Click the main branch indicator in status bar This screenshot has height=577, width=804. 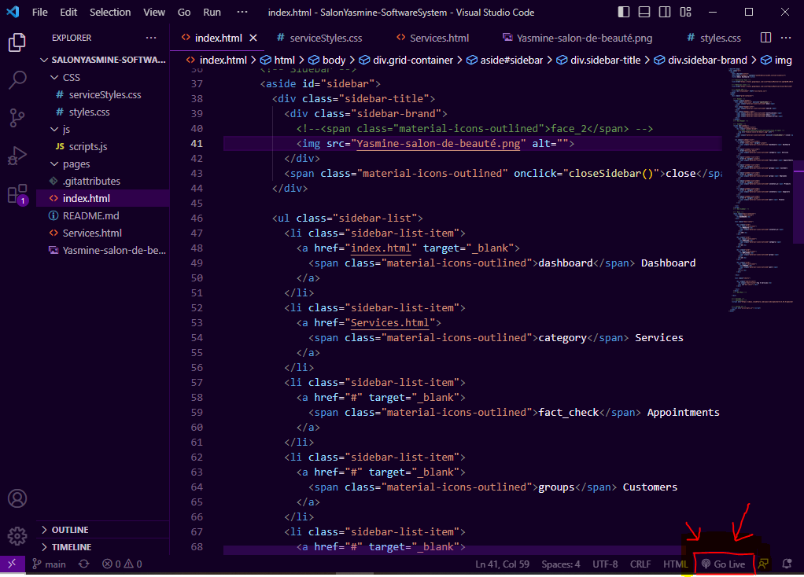50,564
